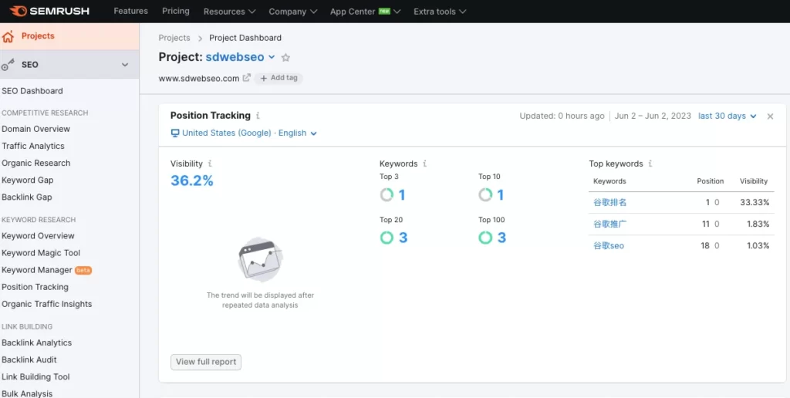The width and height of the screenshot is (790, 398).
Task: Click the Semrush logo
Action: (49, 11)
